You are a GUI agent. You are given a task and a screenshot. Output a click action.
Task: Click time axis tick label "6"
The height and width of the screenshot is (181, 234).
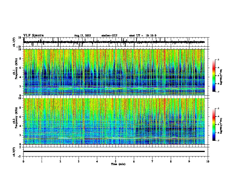coord(134,161)
